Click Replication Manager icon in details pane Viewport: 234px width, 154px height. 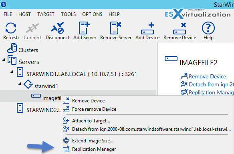[184, 92]
